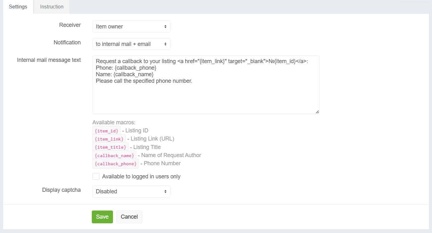Screen dimensions: 432x233
Task: Click the Display captcha label
Action: [61, 190]
